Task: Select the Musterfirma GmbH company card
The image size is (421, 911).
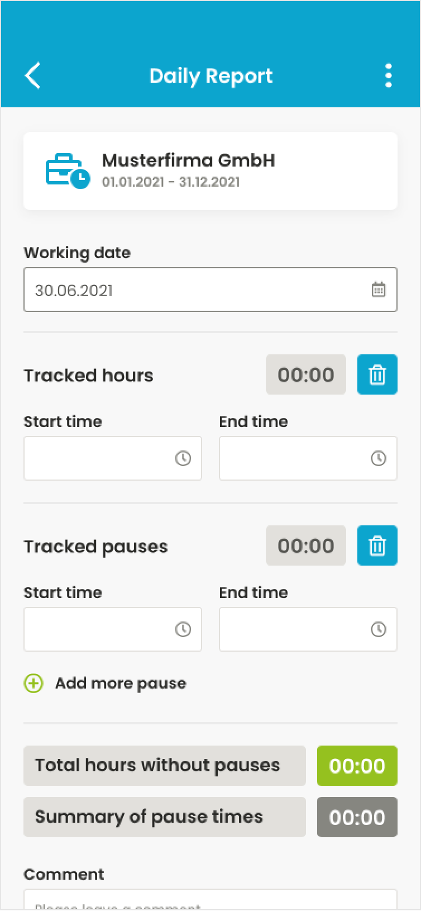Action: point(210,171)
